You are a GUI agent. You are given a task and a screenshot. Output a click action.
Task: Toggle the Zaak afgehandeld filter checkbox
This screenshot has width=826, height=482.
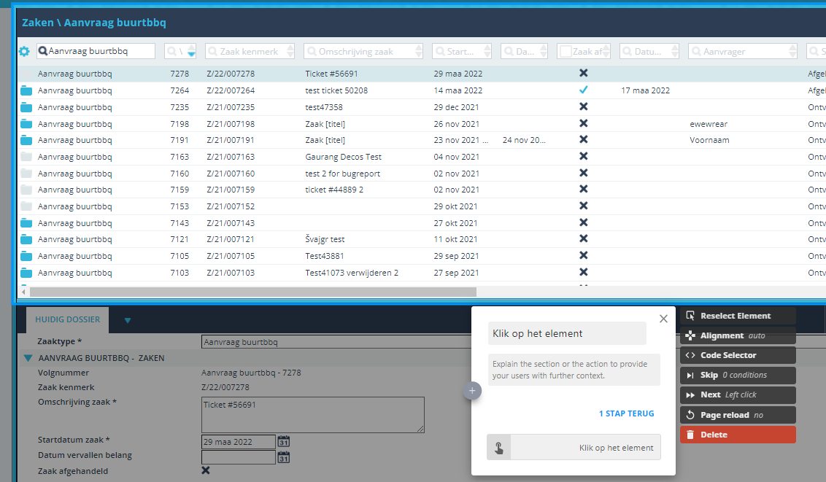click(564, 51)
